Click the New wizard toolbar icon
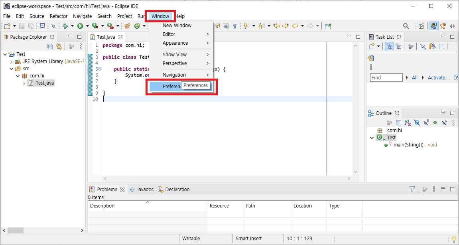459x245 pixels. pyautogui.click(x=7, y=26)
